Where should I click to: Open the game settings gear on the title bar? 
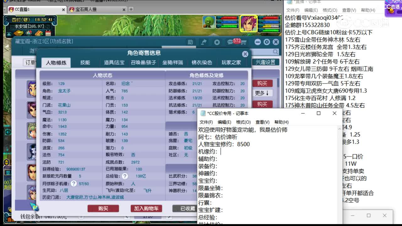coord(267,42)
